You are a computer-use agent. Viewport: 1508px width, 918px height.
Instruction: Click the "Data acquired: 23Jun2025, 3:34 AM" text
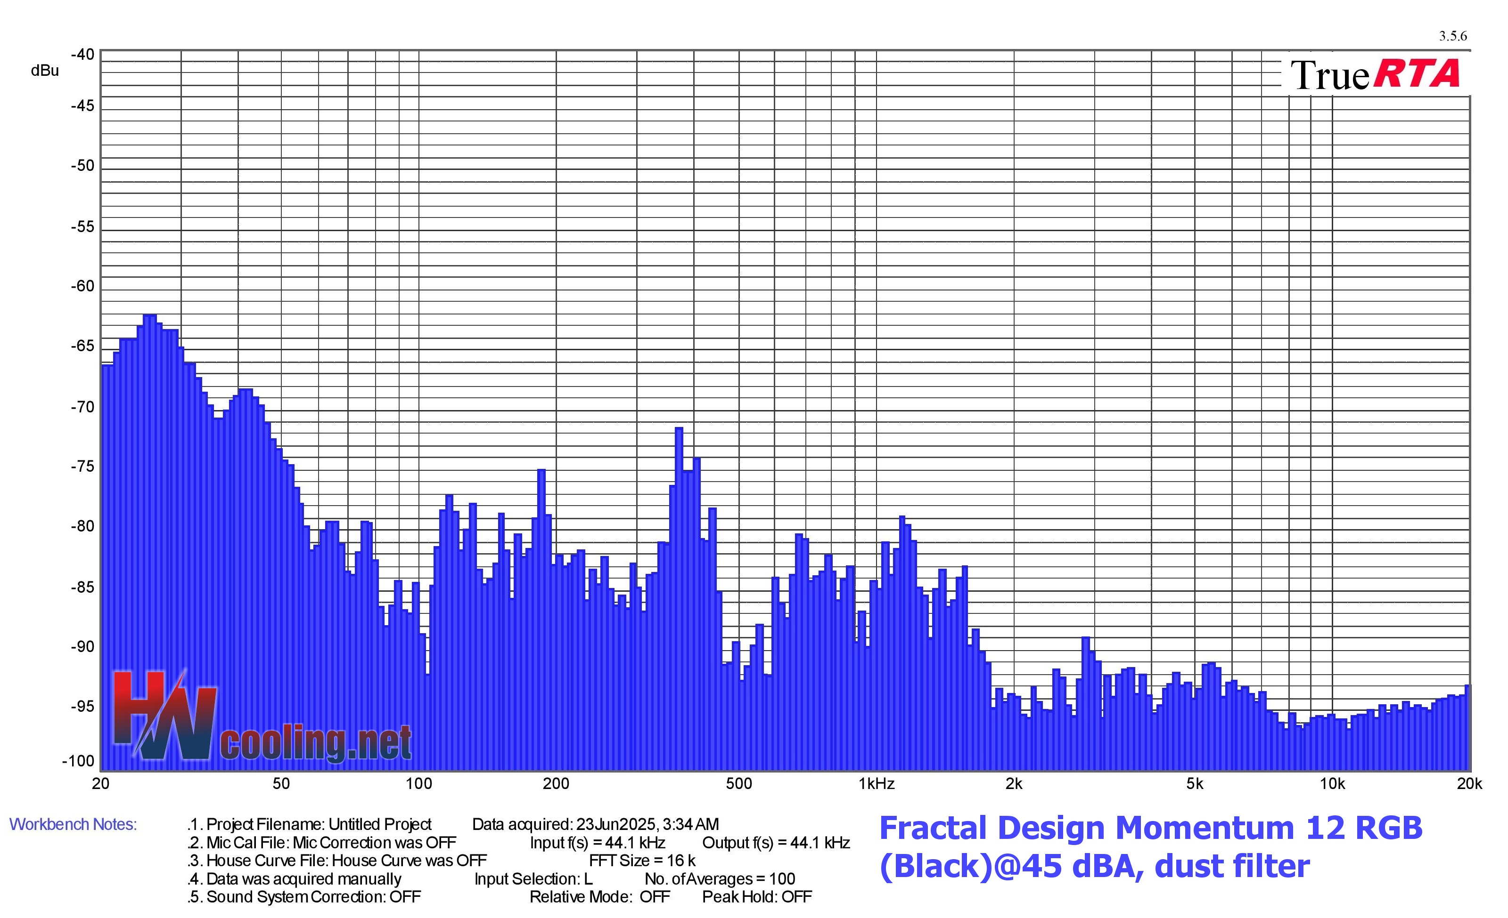[x=596, y=824]
